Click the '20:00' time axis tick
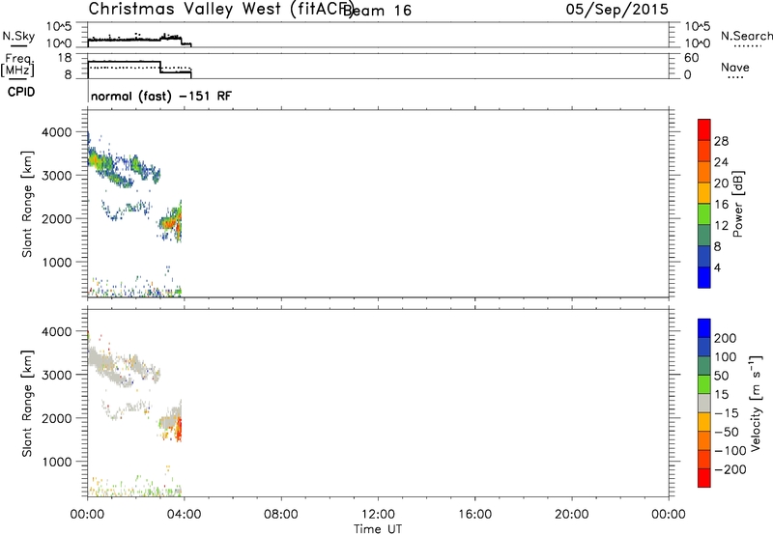Viewport: 773px width, 535px height. (572, 515)
